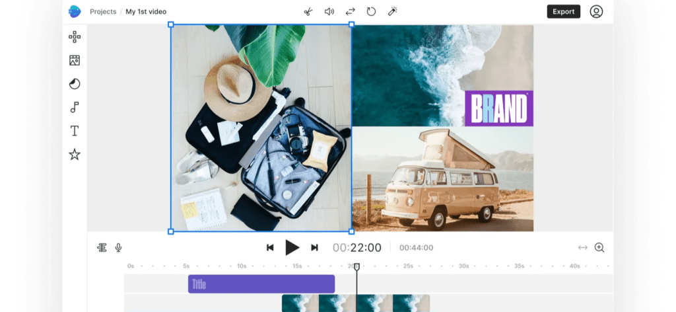676x312 pixels.
Task: Click the current time 00:22:00
Action: tap(357, 248)
